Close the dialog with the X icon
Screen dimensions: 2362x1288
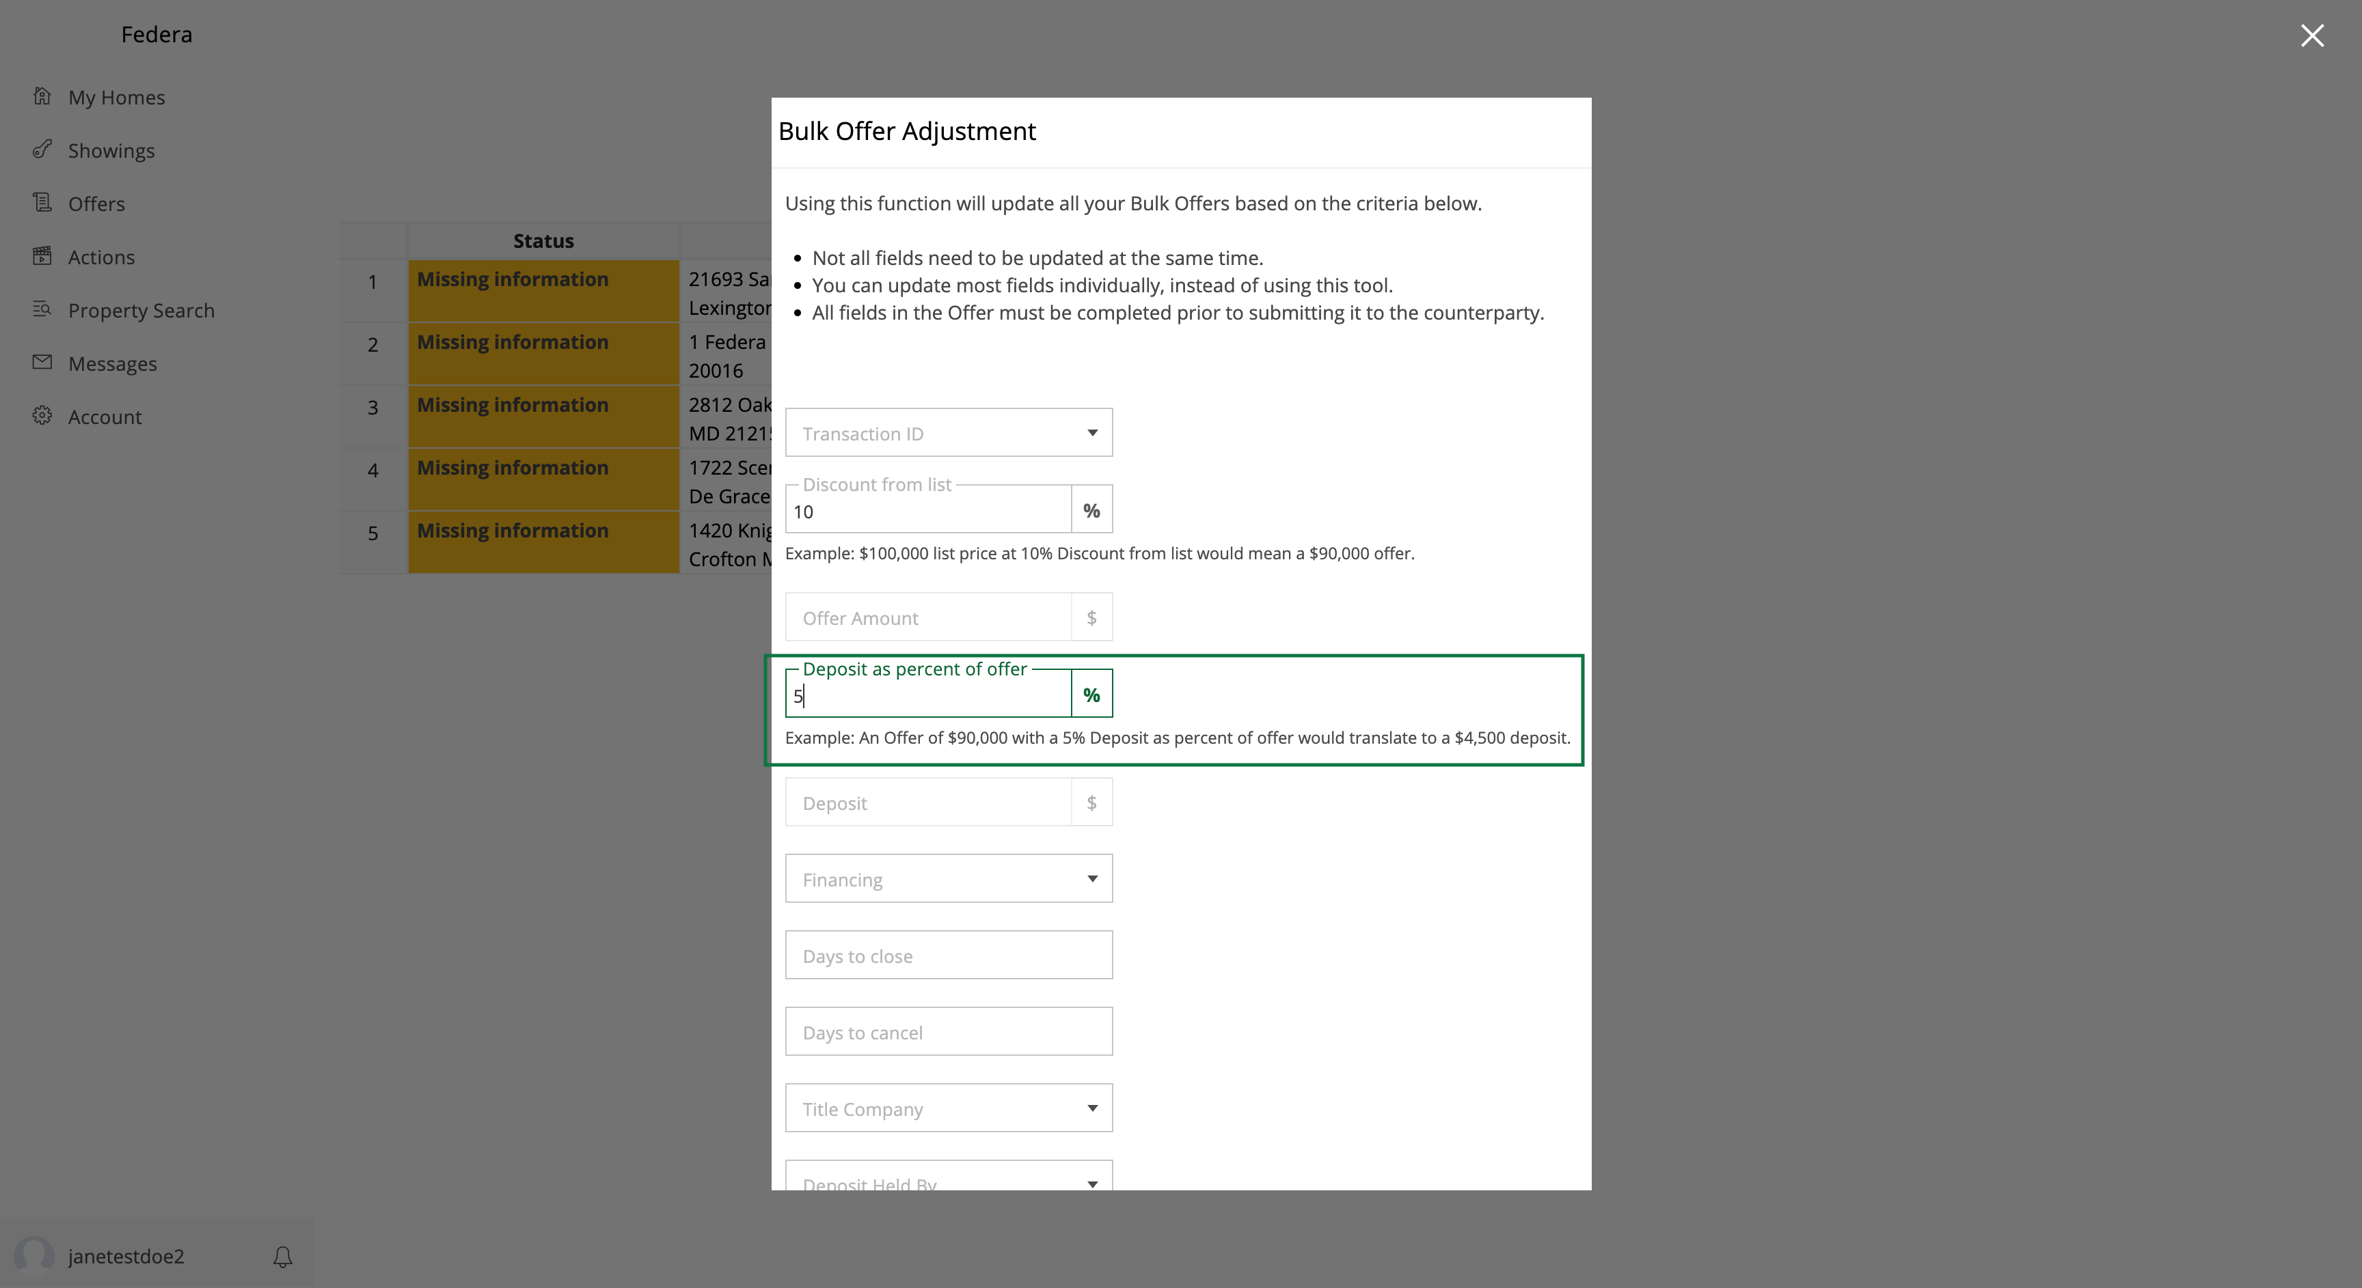(x=2311, y=35)
